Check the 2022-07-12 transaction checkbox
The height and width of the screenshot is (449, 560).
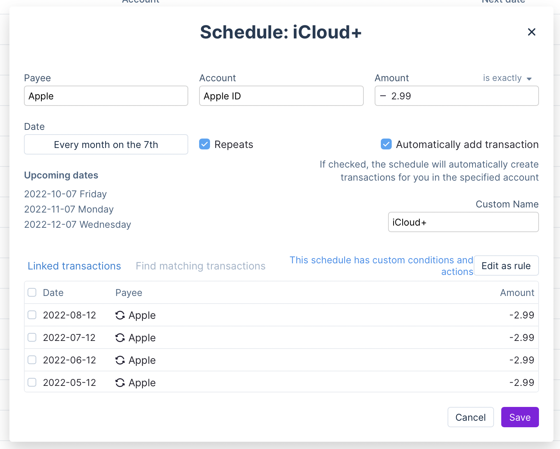point(32,337)
